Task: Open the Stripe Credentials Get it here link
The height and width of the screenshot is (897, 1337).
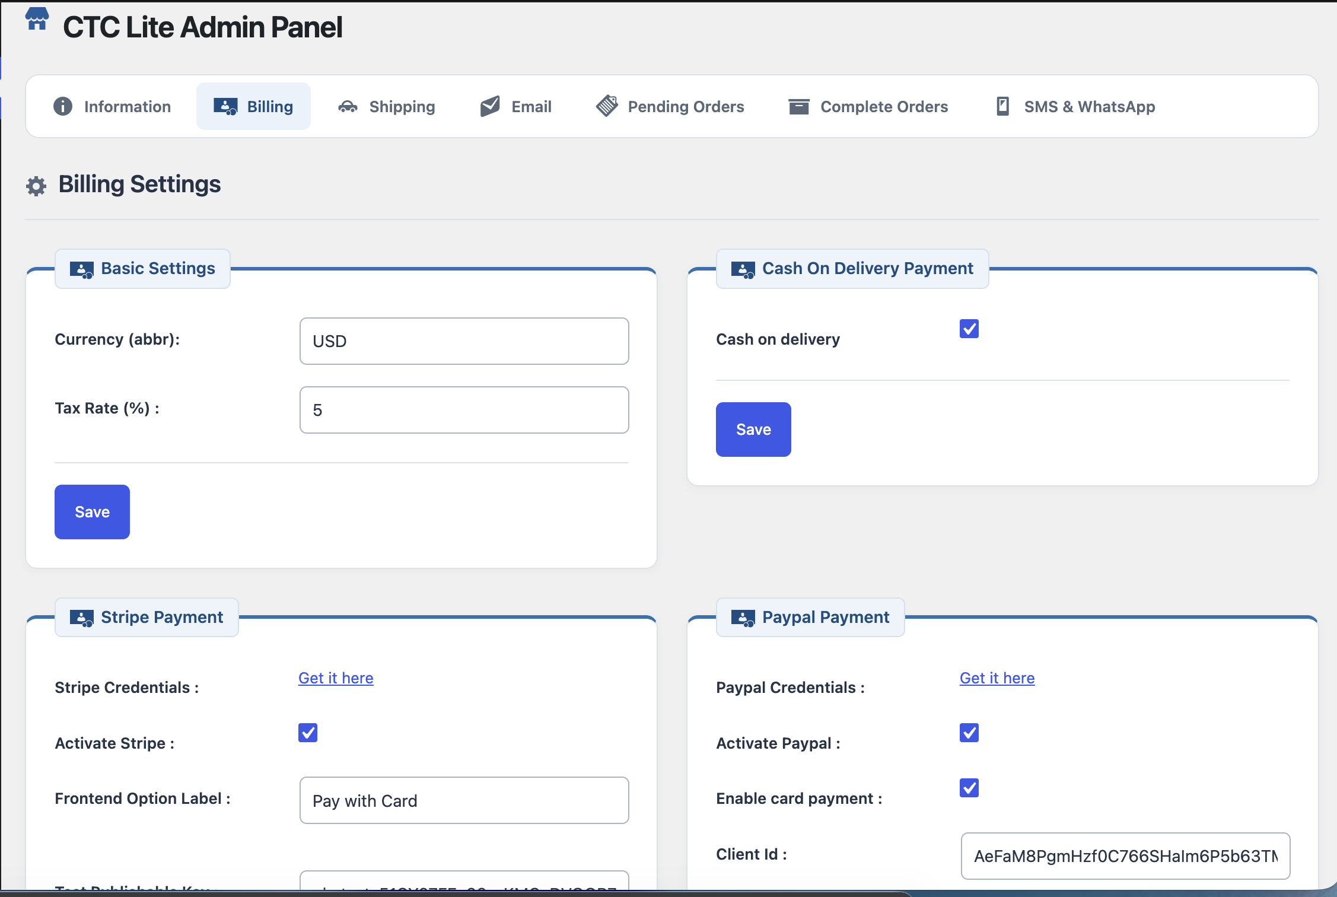Action: (336, 678)
